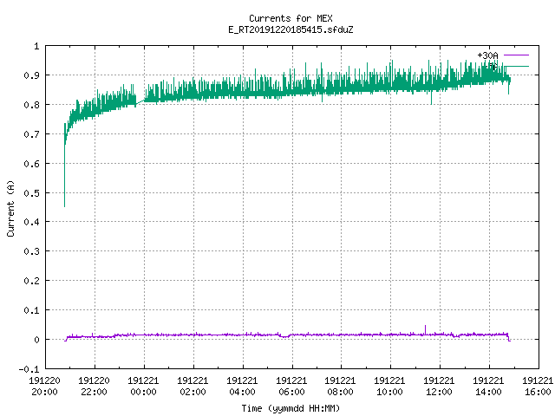Image resolution: width=555 pixels, height=416 pixels.
Task: Click the date label '191220' above 20:00
Action: tap(44, 380)
